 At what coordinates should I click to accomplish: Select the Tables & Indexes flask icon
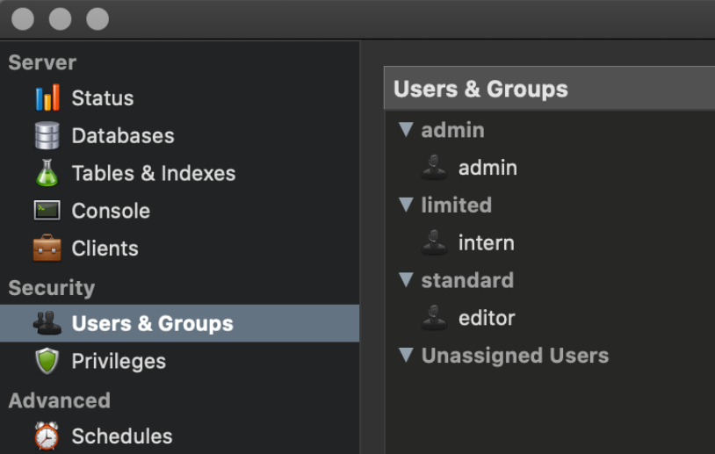pos(47,173)
